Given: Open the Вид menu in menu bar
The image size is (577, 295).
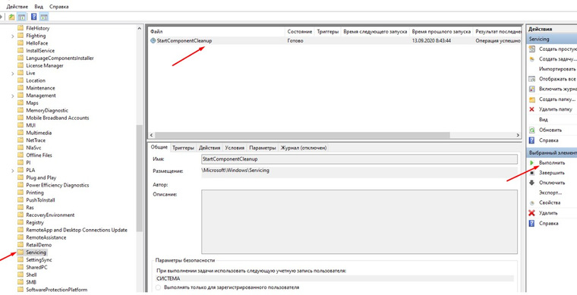Looking at the screenshot, I should [x=39, y=7].
